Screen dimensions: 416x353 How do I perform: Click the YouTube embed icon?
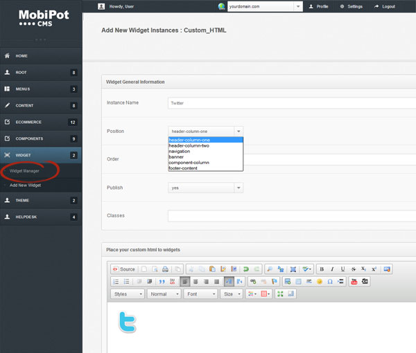click(x=354, y=282)
